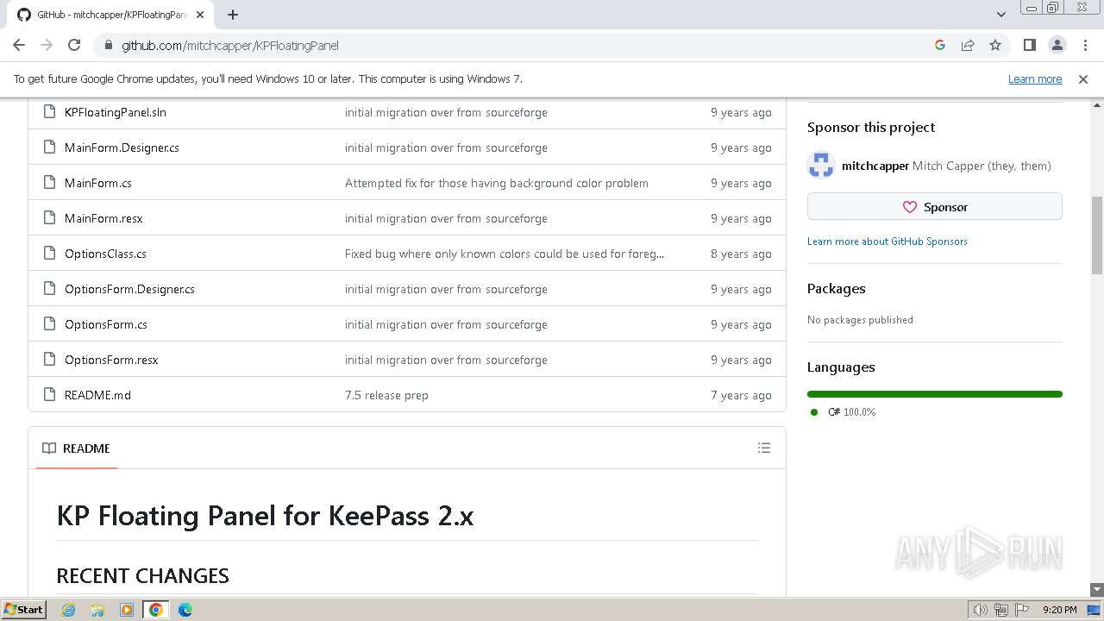Viewport: 1104px width, 621px height.
Task: Click the '9 years ago' timestamp for MainForm.cs
Action: pyautogui.click(x=741, y=183)
